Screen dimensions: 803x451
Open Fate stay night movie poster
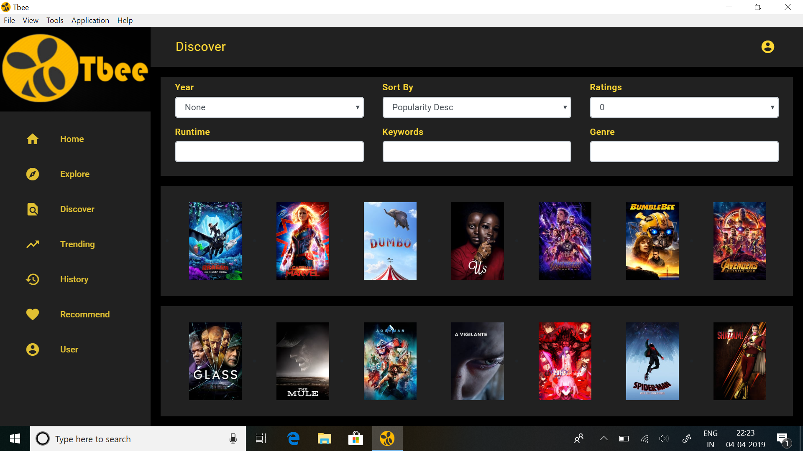click(565, 361)
